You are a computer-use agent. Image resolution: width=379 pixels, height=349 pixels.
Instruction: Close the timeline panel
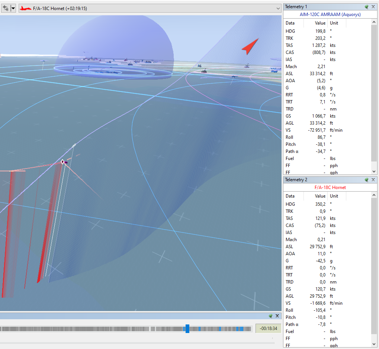(x=277, y=316)
